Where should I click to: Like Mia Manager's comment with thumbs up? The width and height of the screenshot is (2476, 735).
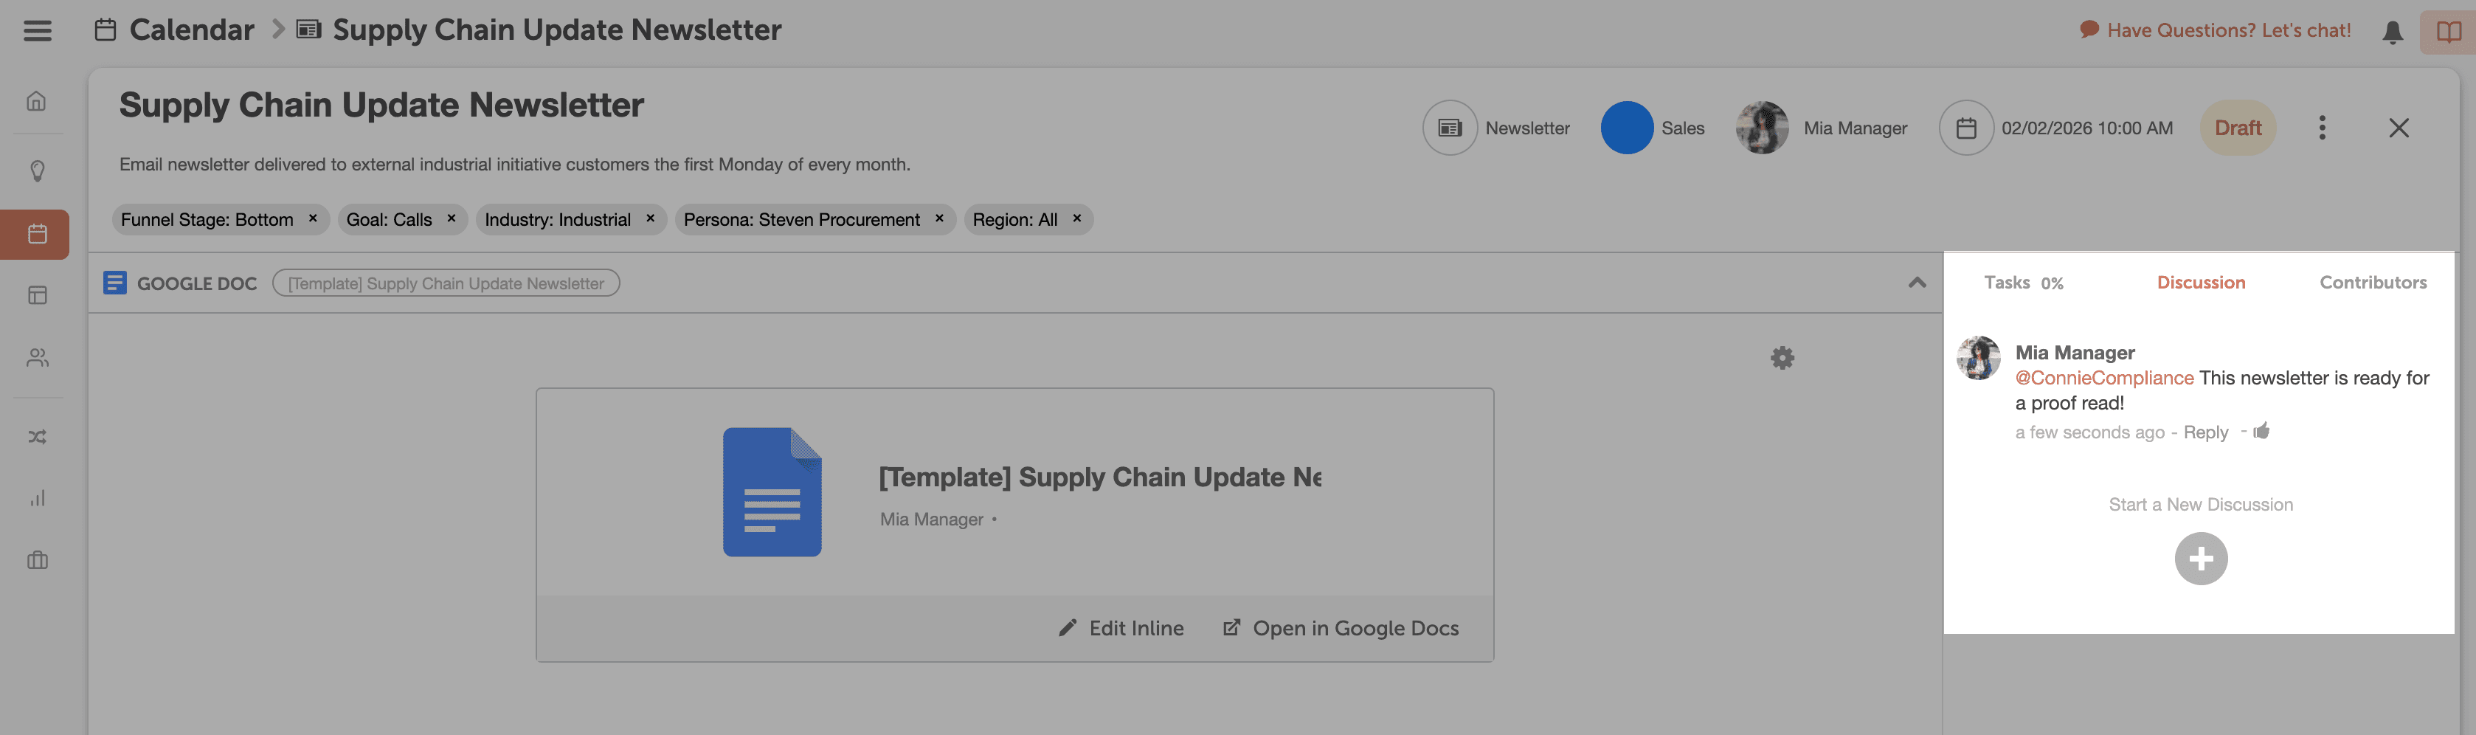[2261, 432]
